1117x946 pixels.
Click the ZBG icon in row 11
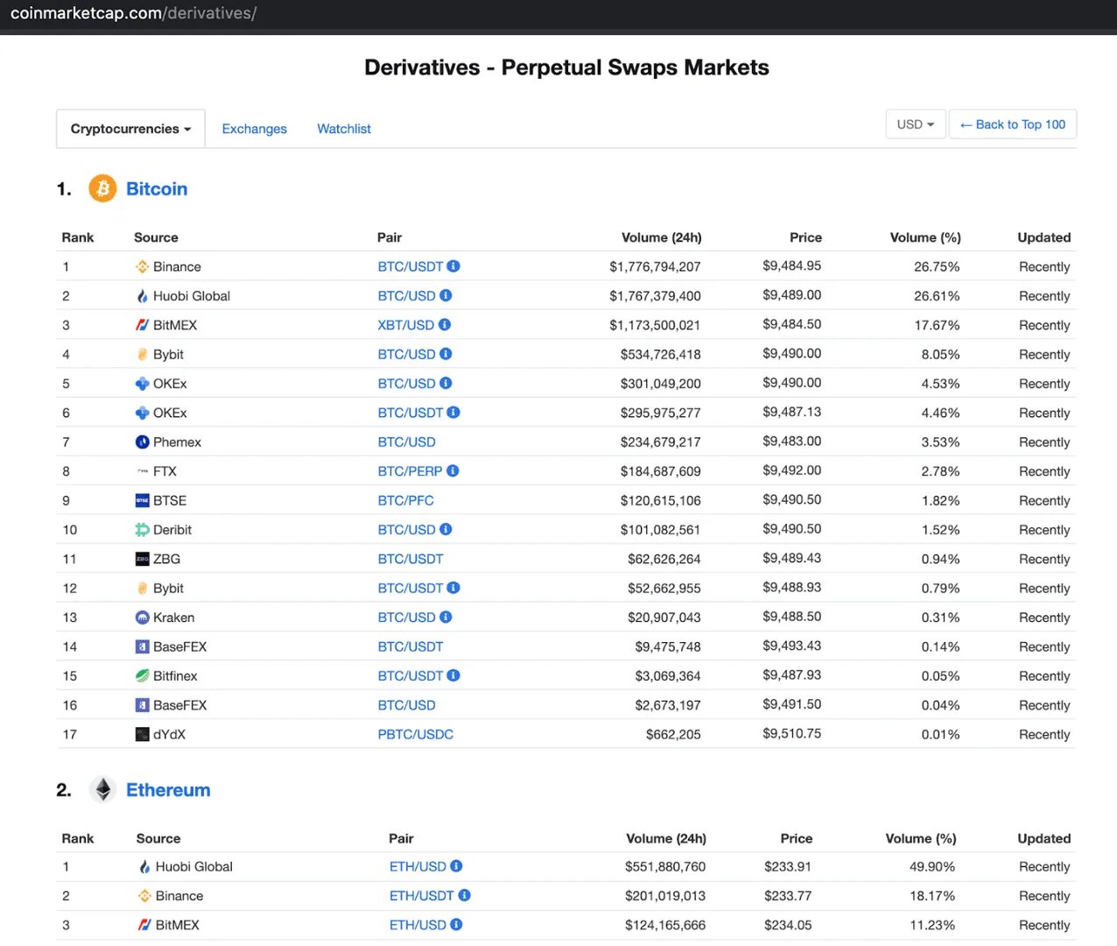(143, 559)
